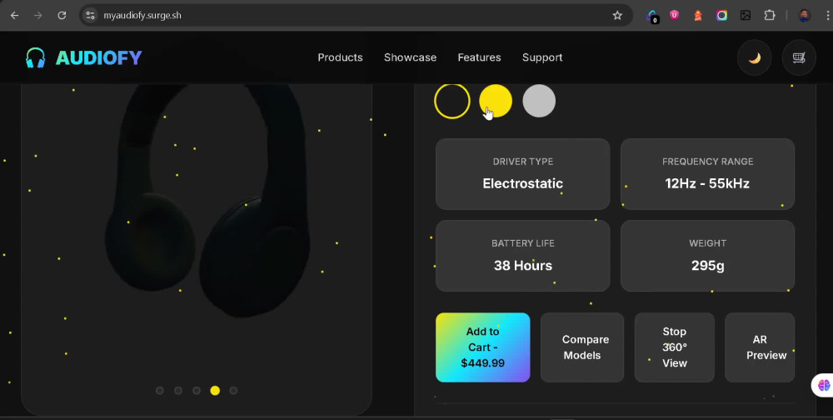The width and height of the screenshot is (833, 420).
Task: Click the Driver Type Electrostatic card
Action: 523,174
